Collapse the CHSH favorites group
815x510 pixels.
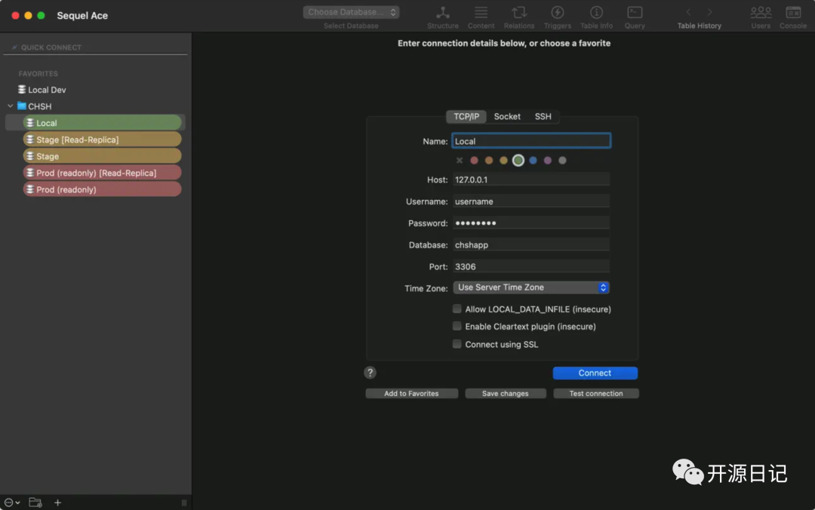tap(11, 106)
